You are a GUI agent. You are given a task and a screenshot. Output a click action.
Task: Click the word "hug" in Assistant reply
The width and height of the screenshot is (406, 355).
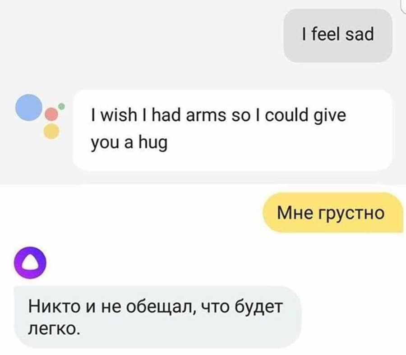coord(153,144)
